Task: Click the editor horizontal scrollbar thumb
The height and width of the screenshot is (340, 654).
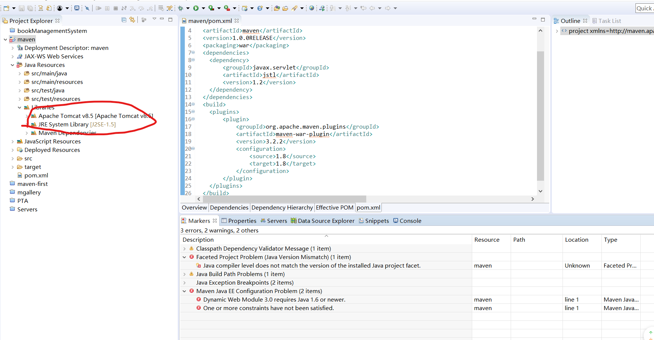Action: click(x=284, y=199)
